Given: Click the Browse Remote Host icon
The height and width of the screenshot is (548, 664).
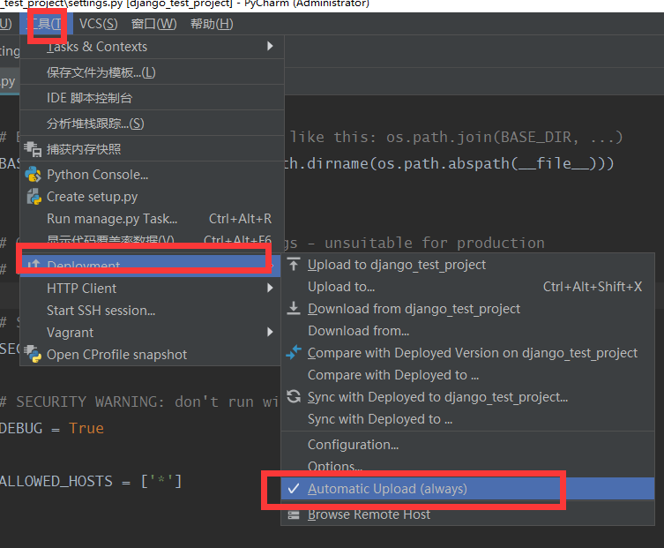Looking at the screenshot, I should 294,514.
